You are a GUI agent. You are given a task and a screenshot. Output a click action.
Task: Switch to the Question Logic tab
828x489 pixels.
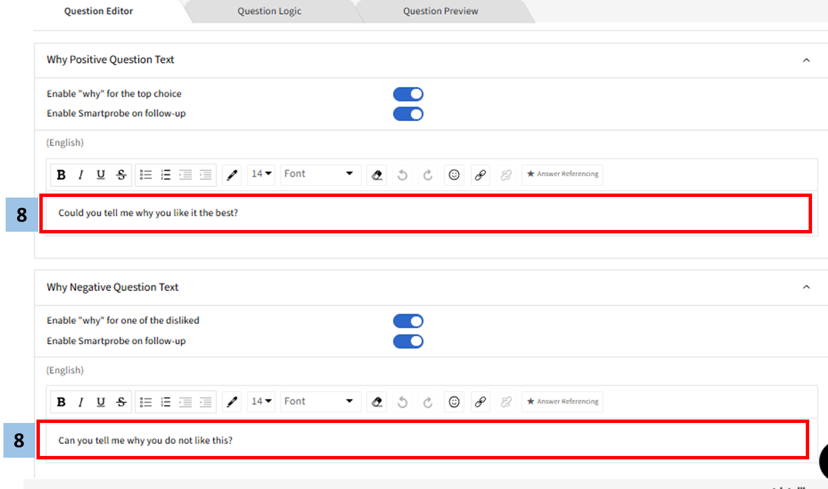(x=270, y=11)
